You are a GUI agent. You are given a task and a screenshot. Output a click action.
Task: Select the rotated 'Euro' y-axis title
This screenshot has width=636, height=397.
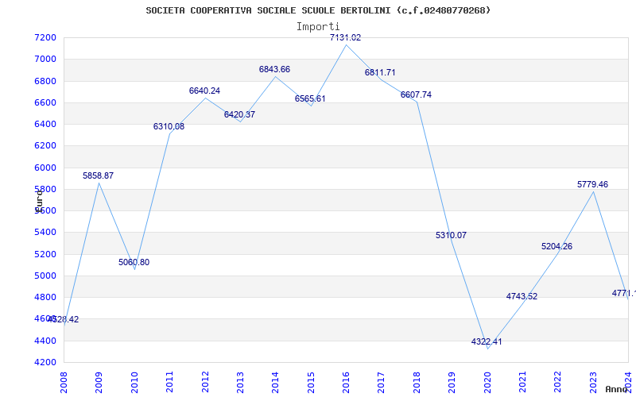(x=38, y=200)
